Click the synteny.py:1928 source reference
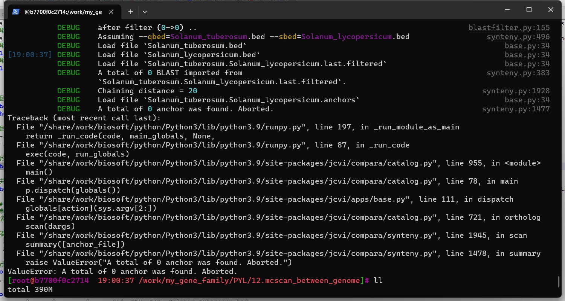565x301 pixels. click(x=516, y=91)
